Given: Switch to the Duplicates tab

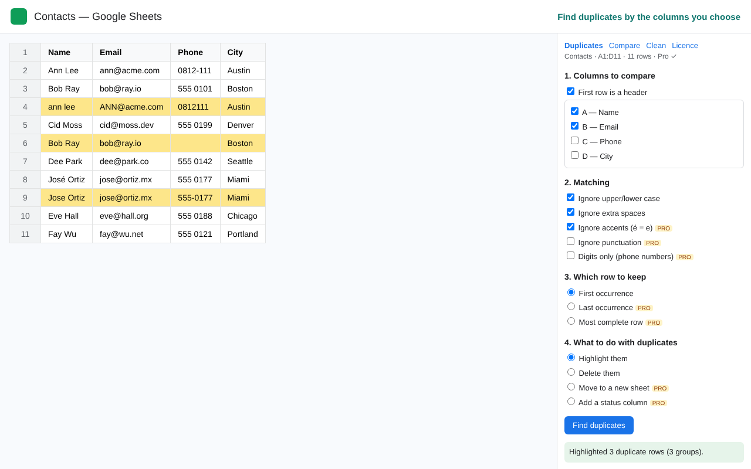Looking at the screenshot, I should [583, 45].
